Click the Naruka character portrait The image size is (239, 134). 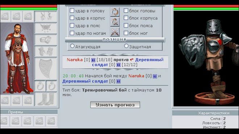tap(17, 59)
